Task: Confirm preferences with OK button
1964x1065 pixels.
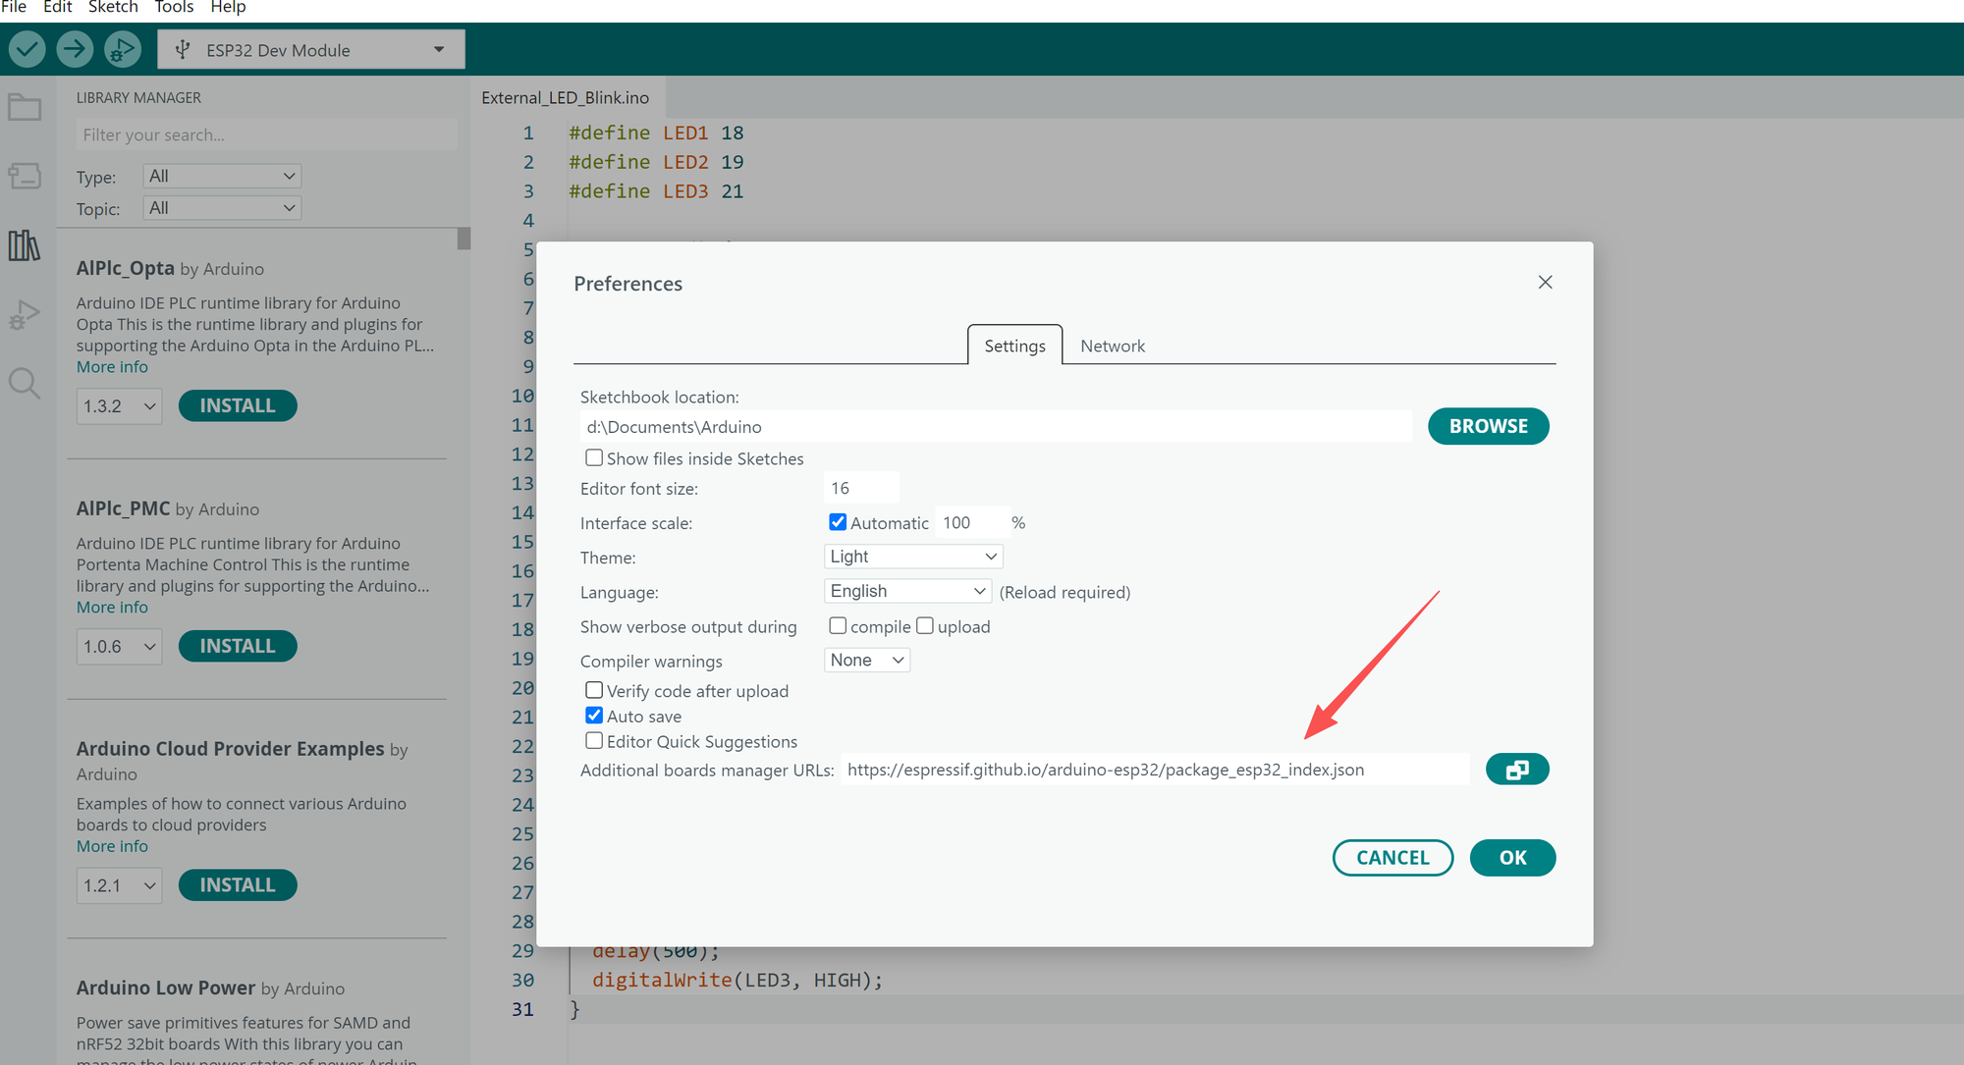Action: [1512, 858]
